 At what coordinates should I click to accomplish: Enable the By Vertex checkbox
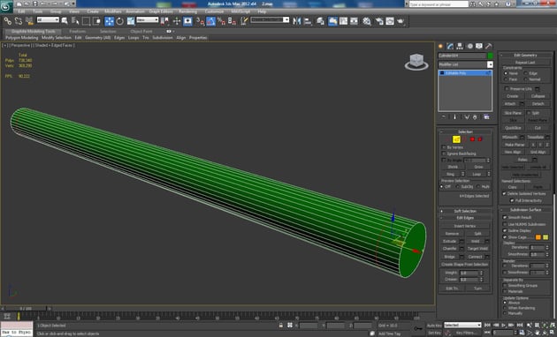tap(443, 147)
